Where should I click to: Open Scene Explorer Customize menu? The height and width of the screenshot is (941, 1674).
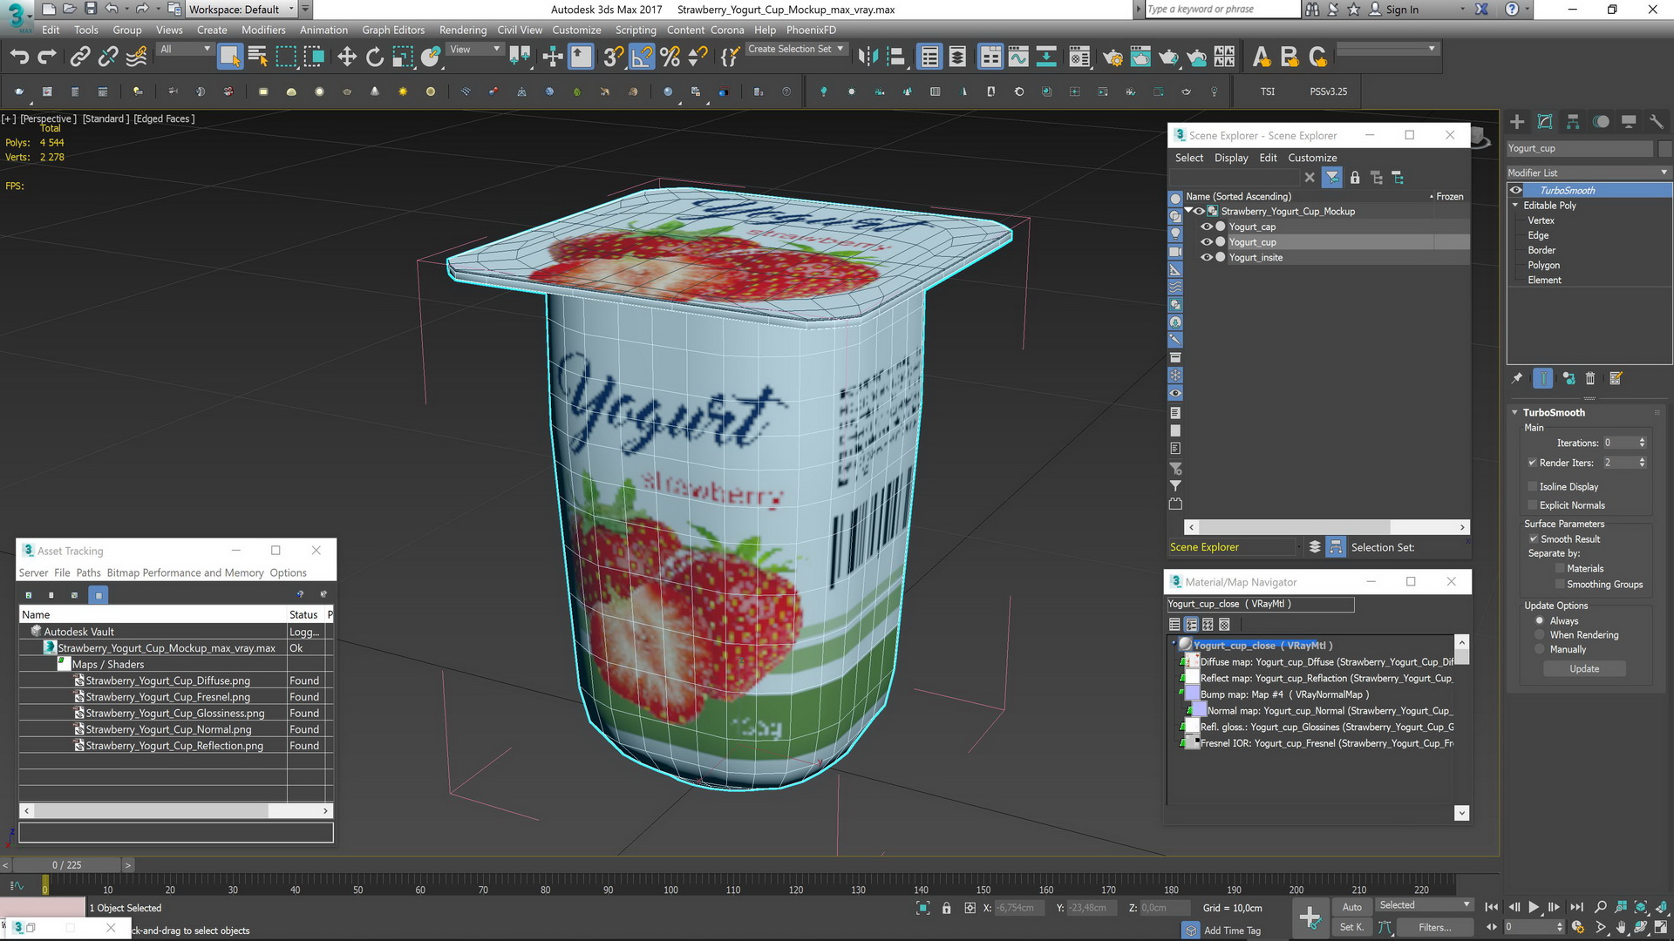click(x=1312, y=158)
